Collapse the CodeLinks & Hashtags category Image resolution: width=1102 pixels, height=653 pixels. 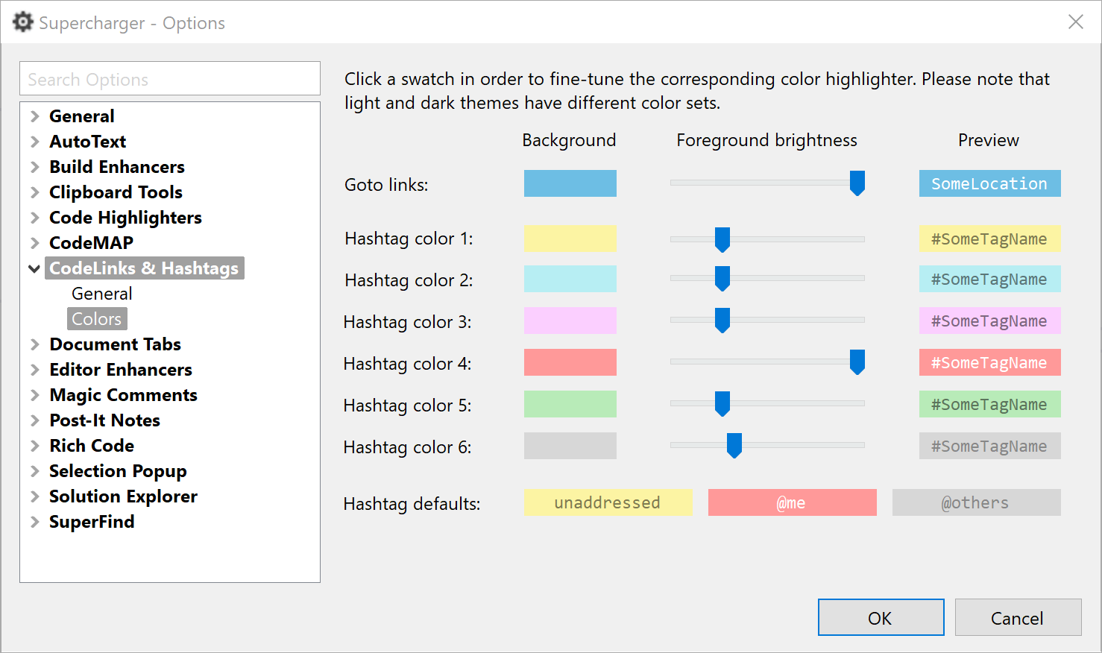[x=34, y=268]
